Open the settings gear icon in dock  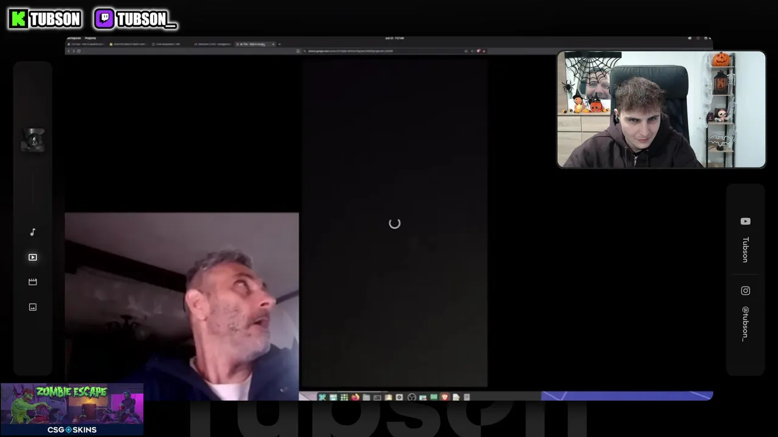point(399,397)
